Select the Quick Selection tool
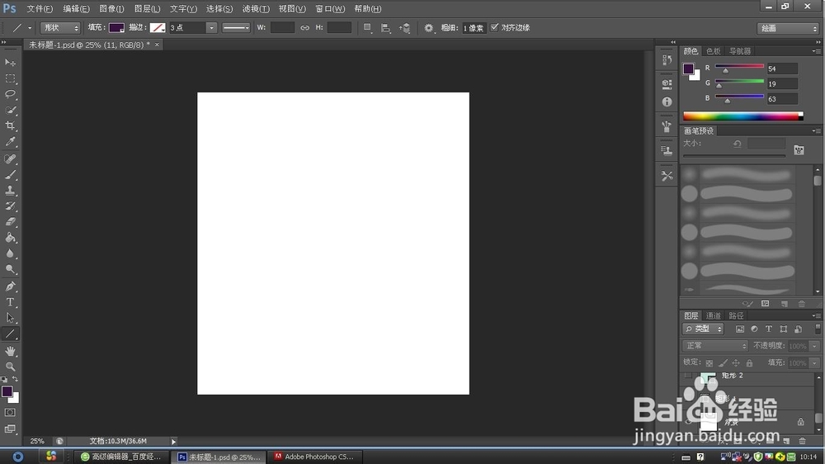The width and height of the screenshot is (825, 464). 10,110
